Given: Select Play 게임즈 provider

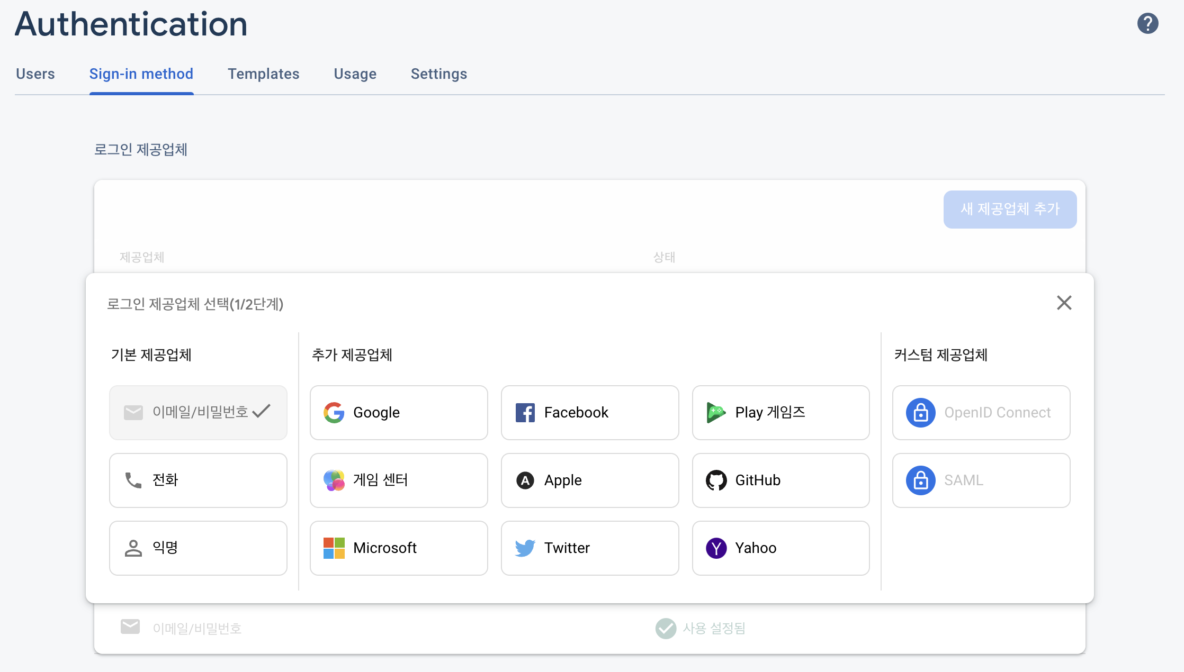Looking at the screenshot, I should click(781, 412).
